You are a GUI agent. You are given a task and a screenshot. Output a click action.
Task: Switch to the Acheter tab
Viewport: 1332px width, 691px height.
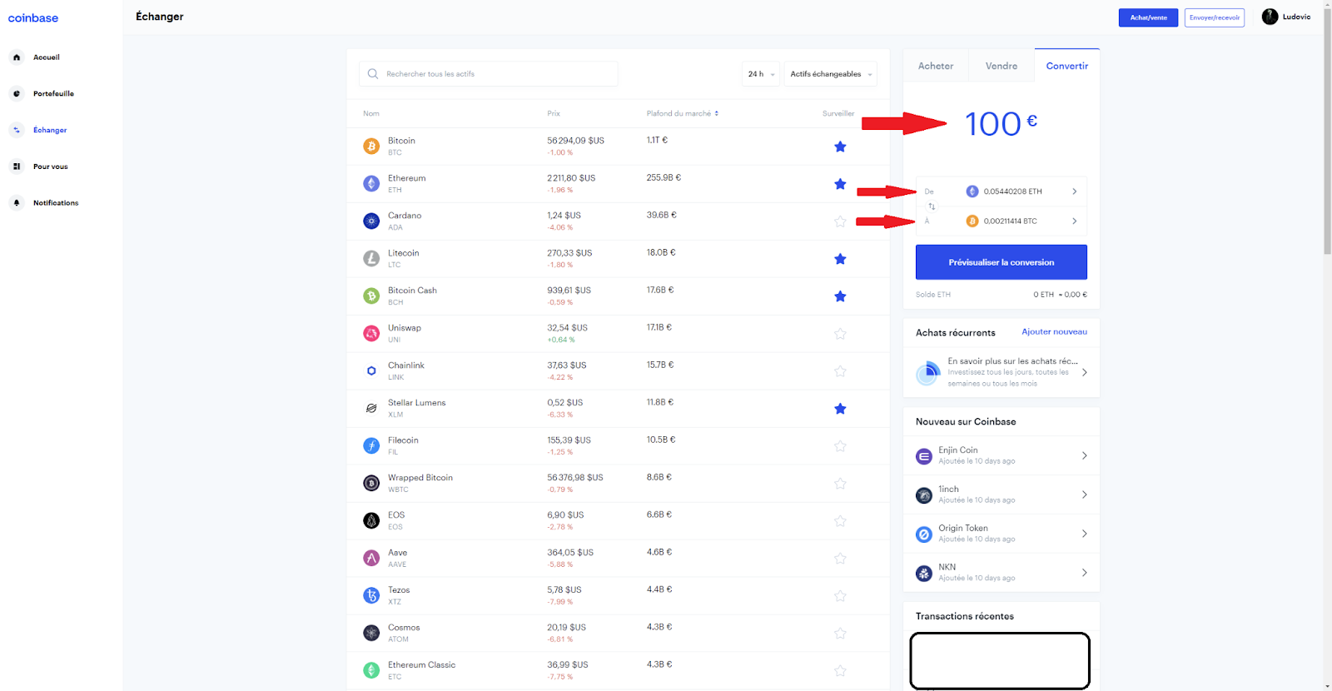(936, 66)
